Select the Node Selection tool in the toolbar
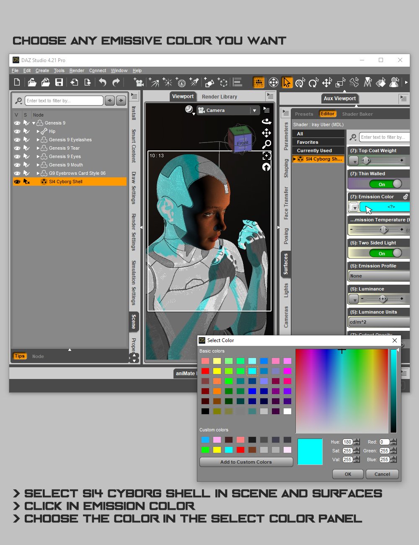This screenshot has height=545, width=419. pos(287,83)
